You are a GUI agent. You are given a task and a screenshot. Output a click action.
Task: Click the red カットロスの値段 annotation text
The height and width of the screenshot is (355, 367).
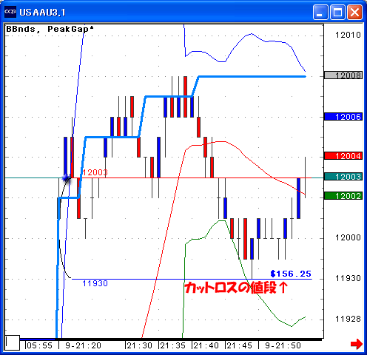[x=236, y=288]
